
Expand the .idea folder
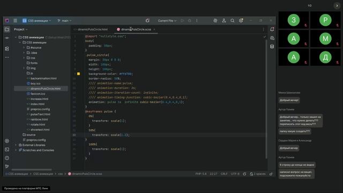[24, 53]
